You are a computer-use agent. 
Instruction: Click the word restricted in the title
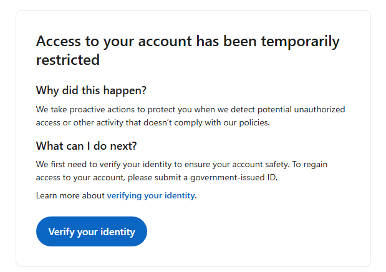(x=68, y=60)
